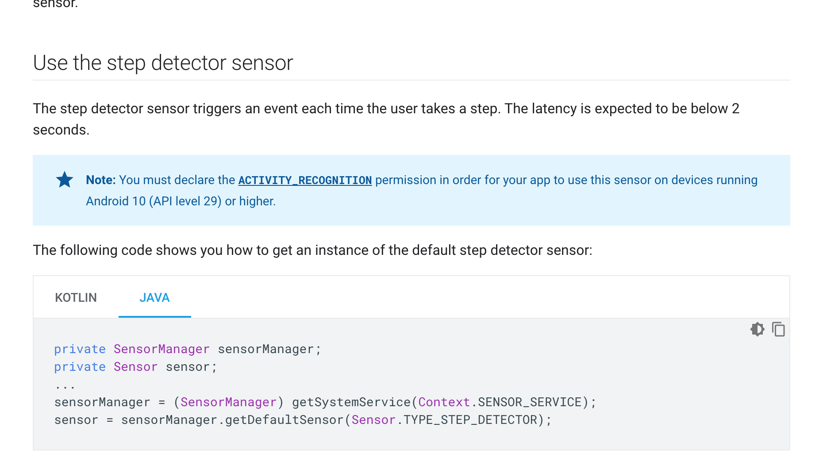Viewport: 823px width, 454px height.
Task: Click 'Android 10 (API level 29) or higher.'
Action: coord(181,201)
